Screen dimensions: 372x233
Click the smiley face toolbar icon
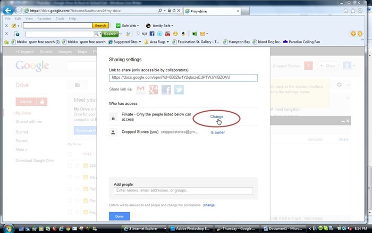tap(175, 34)
